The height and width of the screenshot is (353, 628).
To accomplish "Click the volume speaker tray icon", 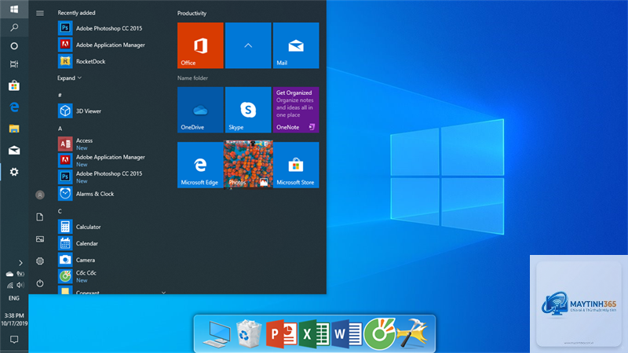I will (x=20, y=285).
